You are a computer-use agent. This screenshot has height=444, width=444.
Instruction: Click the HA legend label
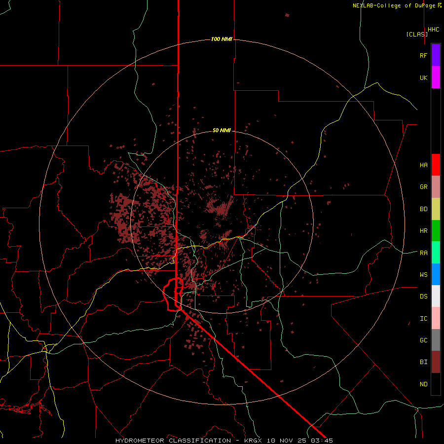point(423,165)
